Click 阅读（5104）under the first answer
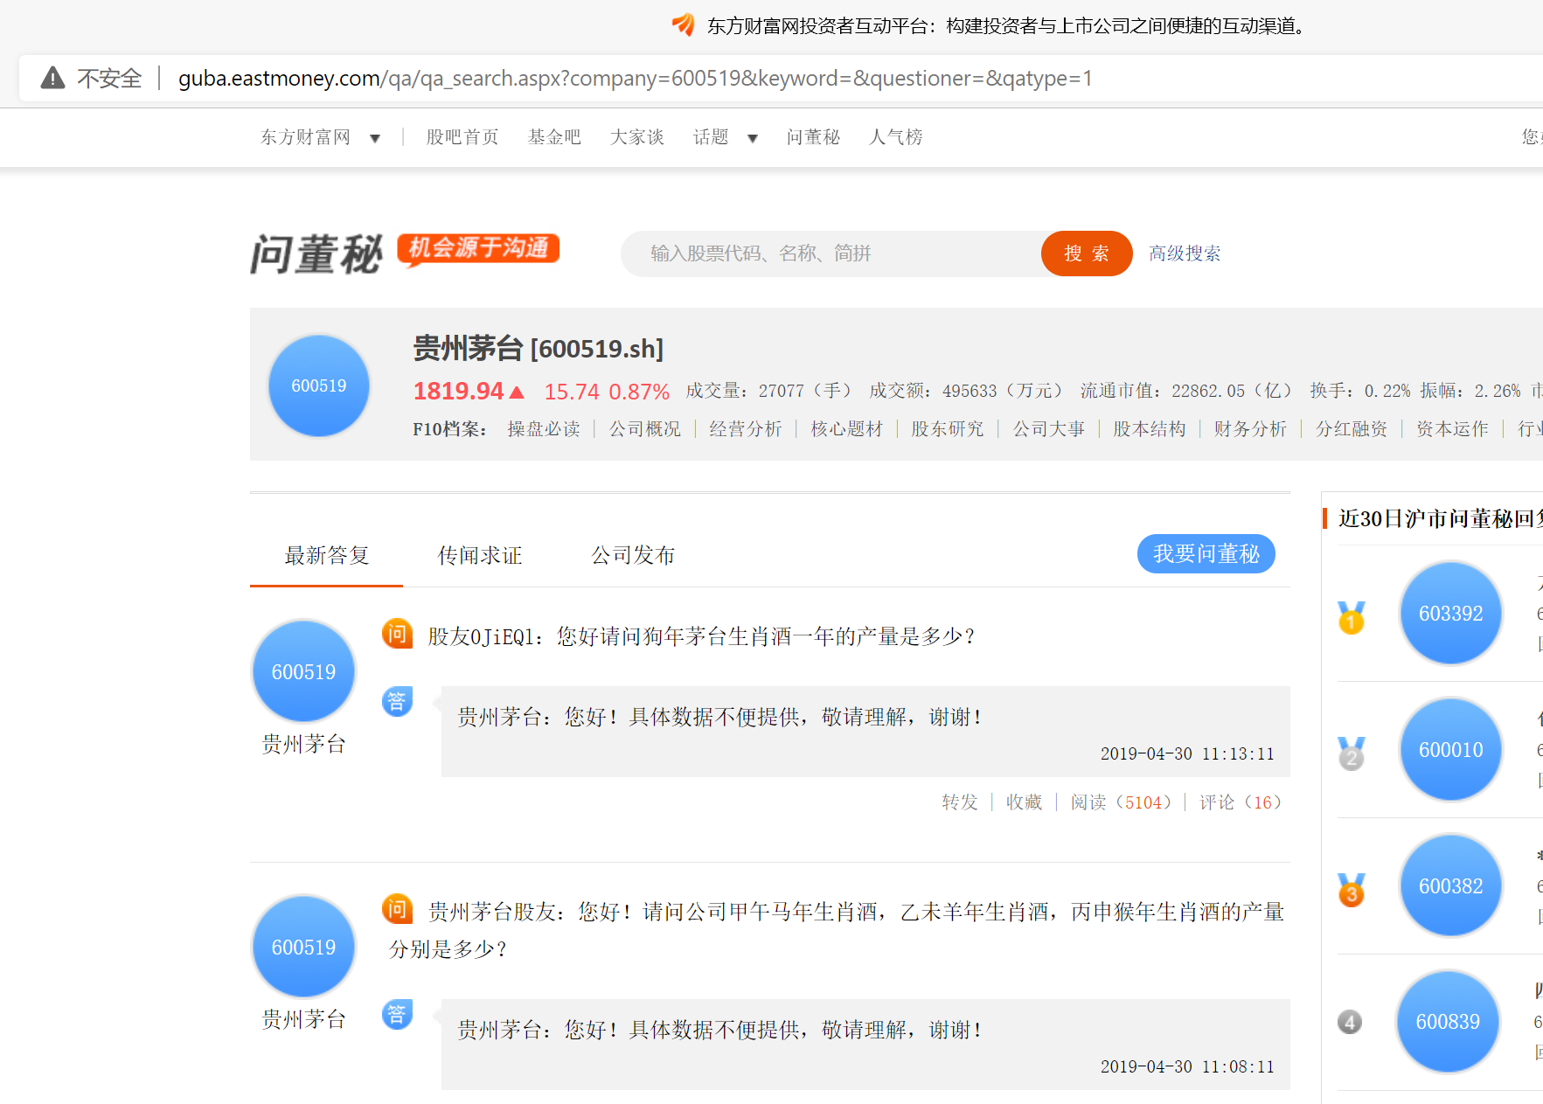Image resolution: width=1543 pixels, height=1104 pixels. pos(1121,802)
